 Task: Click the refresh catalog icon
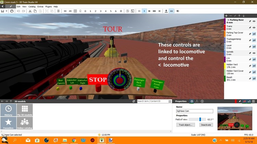(134, 101)
